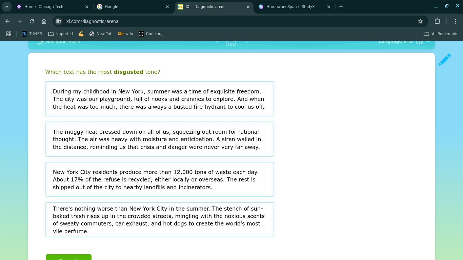Select the answer about childhood in New York
This screenshot has width=463, height=260.
point(160,99)
